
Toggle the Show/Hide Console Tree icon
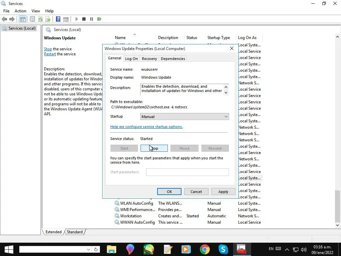point(22,19)
